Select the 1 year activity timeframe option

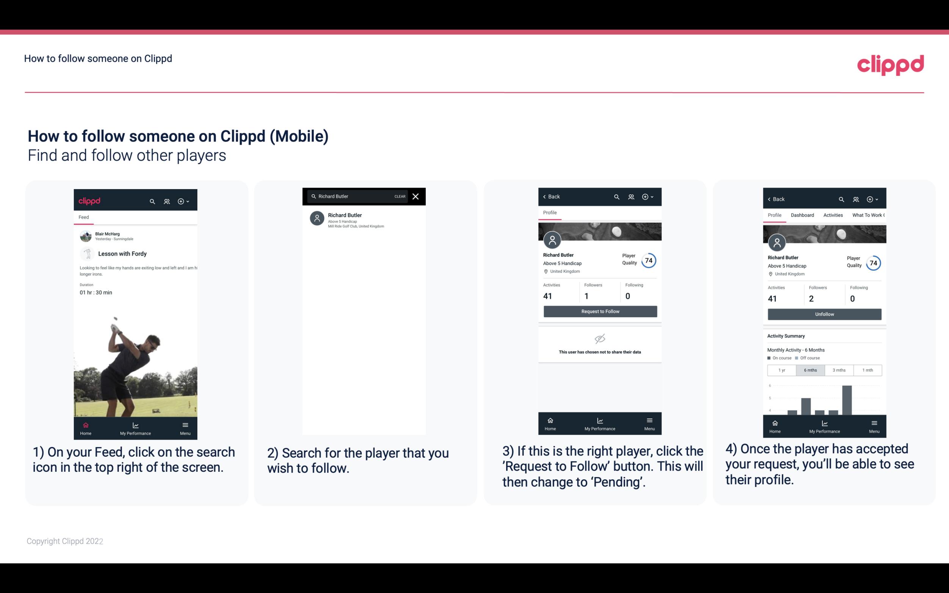(x=782, y=369)
